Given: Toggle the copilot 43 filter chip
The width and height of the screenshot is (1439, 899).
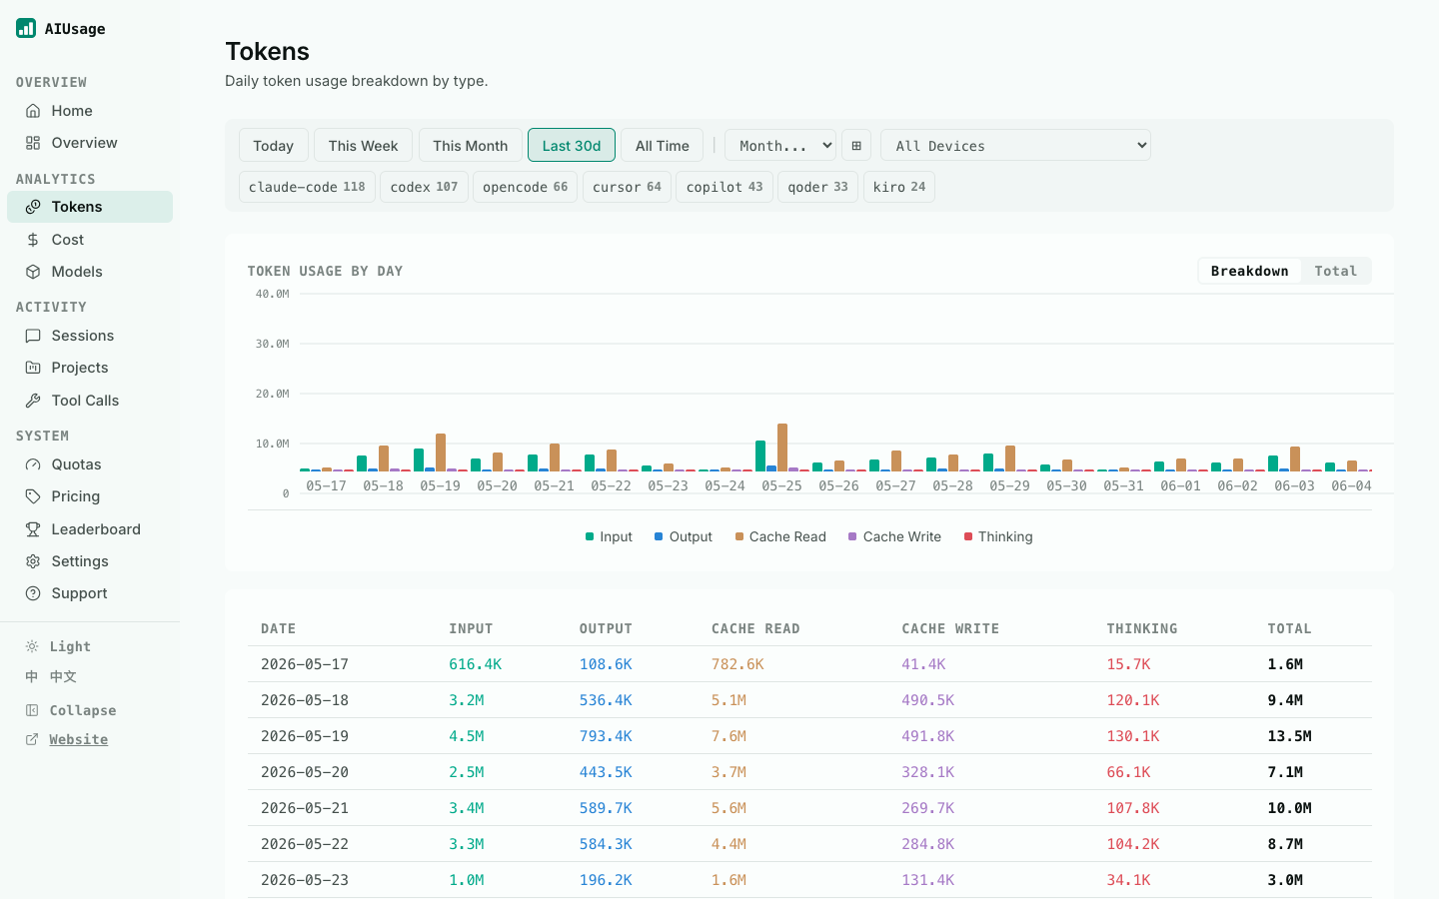Looking at the screenshot, I should (724, 187).
